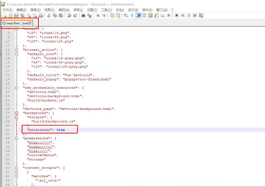Open the Function List panel icon
Image resolution: width=265 pixels, height=187 pixels.
(x=157, y=16)
